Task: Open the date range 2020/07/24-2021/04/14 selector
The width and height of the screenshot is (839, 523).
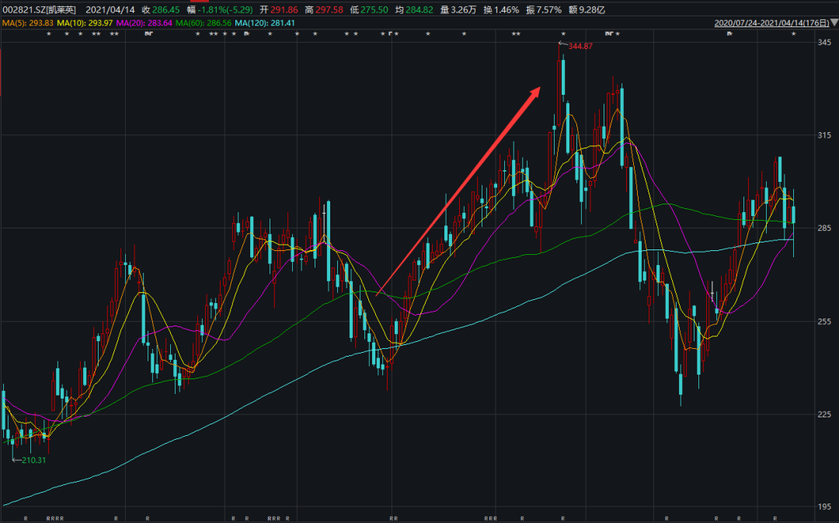Action: tap(775, 23)
